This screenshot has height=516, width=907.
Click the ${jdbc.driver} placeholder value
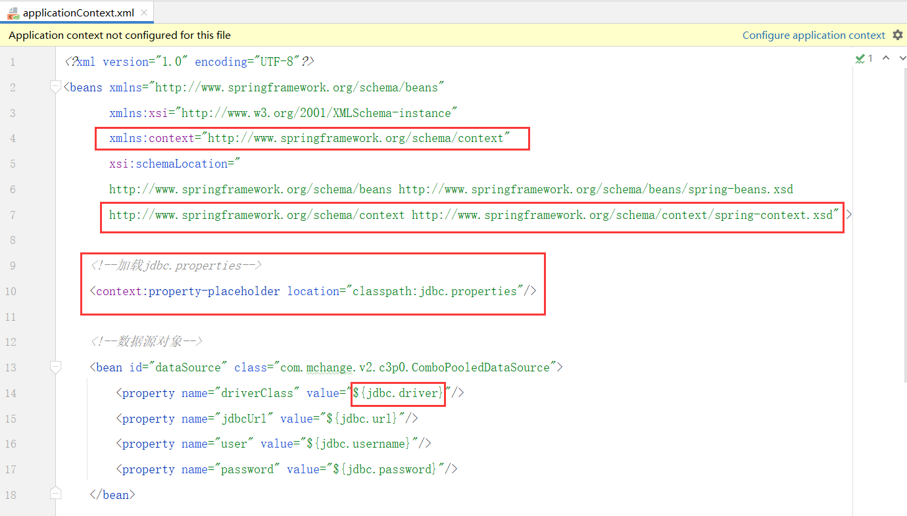(399, 393)
